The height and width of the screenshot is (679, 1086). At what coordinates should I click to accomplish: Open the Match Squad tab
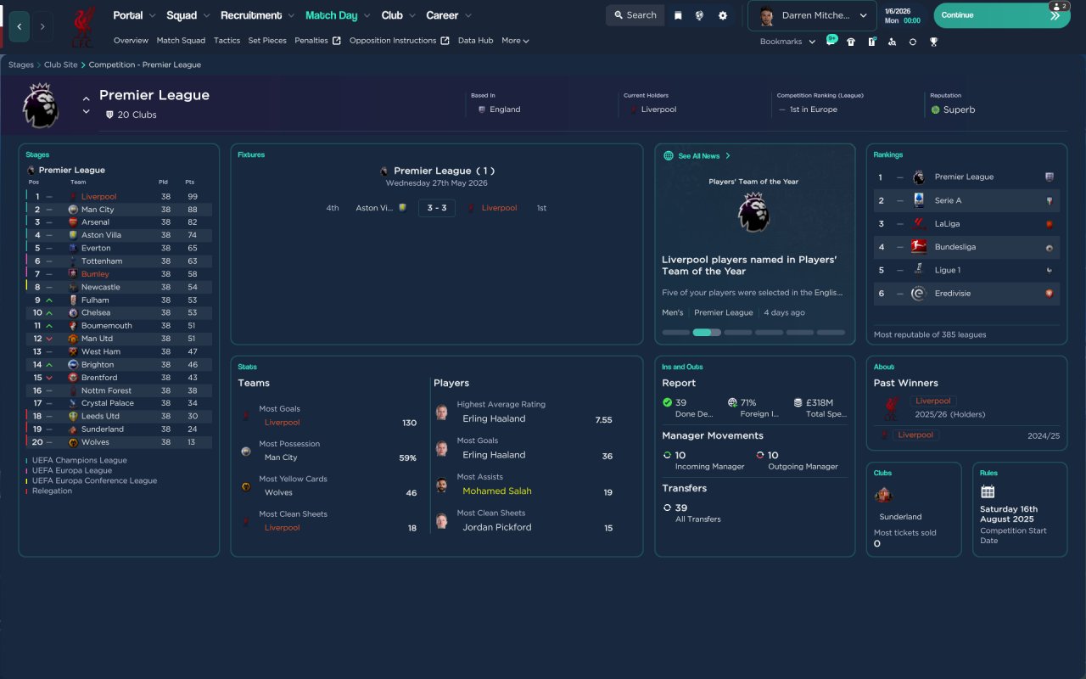tap(181, 41)
